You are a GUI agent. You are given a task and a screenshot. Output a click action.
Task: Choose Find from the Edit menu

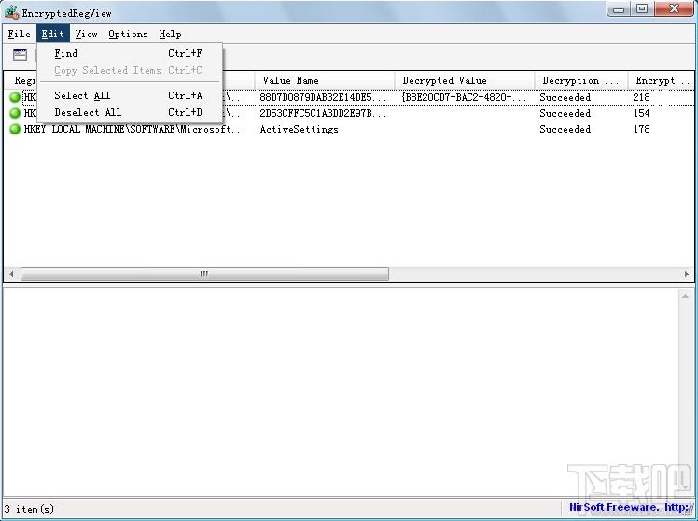[x=129, y=53]
